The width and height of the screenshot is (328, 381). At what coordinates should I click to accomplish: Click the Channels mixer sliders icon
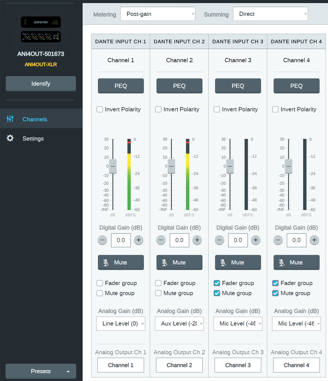point(10,119)
